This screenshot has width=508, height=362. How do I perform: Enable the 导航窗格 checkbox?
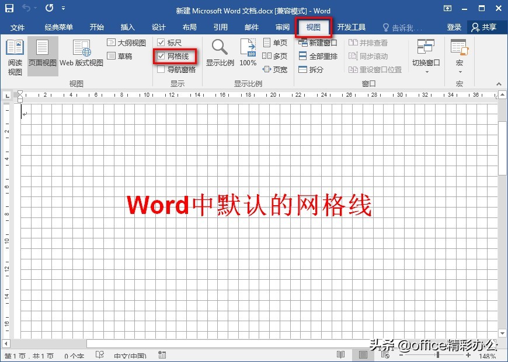(x=161, y=69)
